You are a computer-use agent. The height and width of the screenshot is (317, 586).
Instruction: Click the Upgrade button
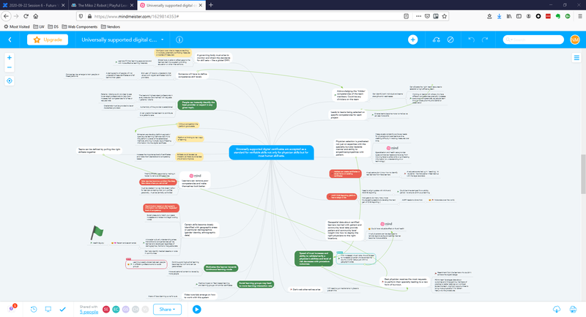[x=49, y=40]
